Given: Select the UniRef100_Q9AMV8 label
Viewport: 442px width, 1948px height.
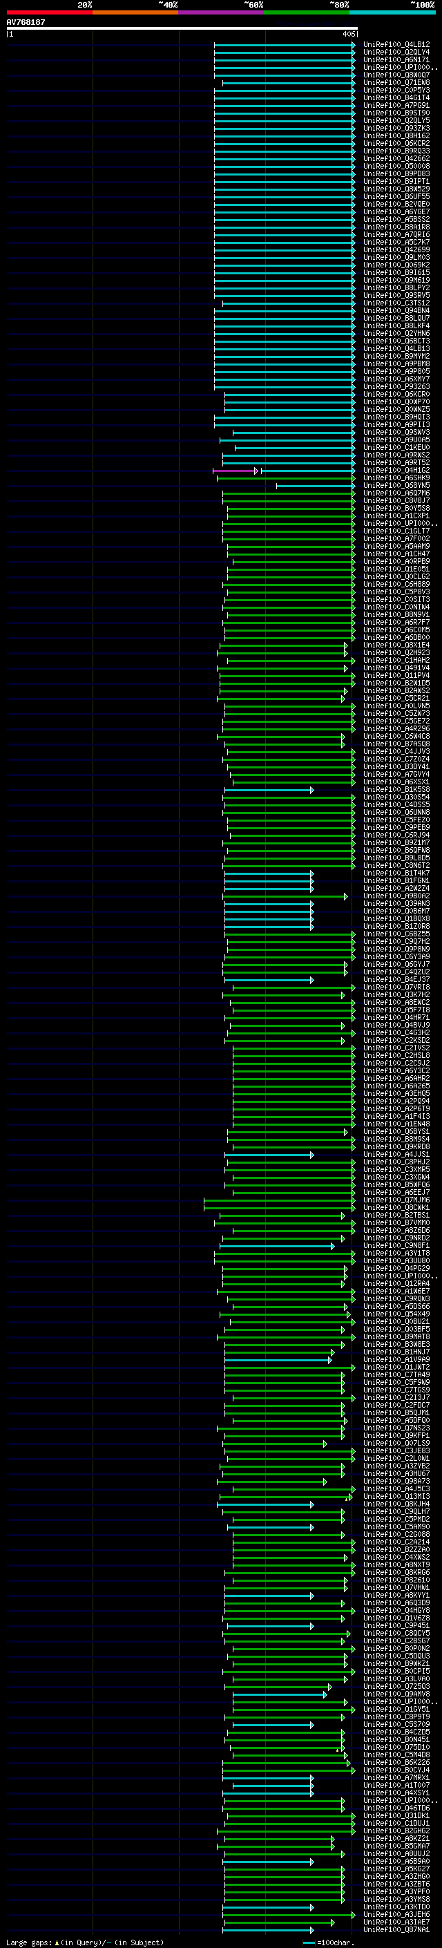Looking at the screenshot, I should click(396, 1694).
